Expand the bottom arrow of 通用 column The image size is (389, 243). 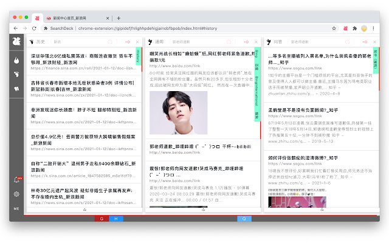[203, 210]
